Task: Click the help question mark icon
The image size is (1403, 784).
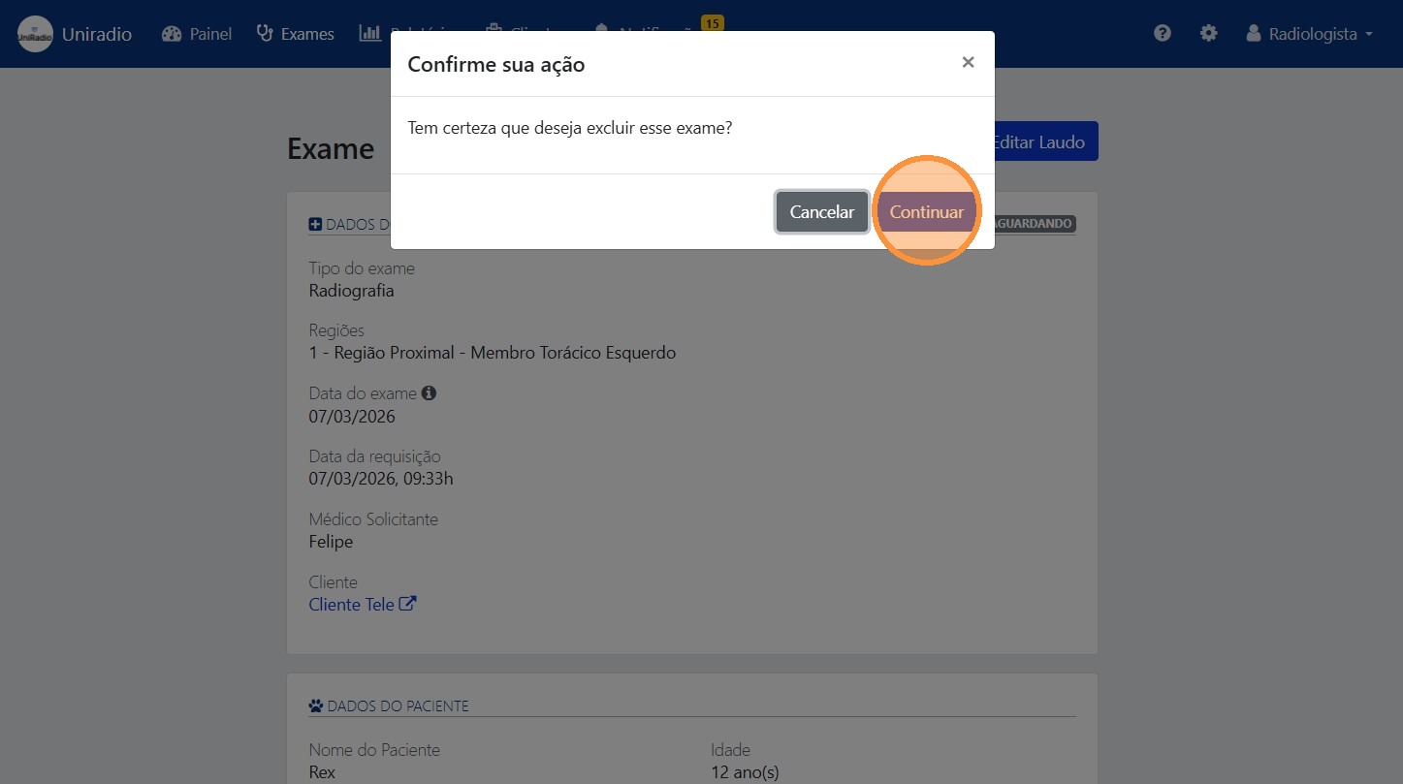Action: pos(1161,32)
